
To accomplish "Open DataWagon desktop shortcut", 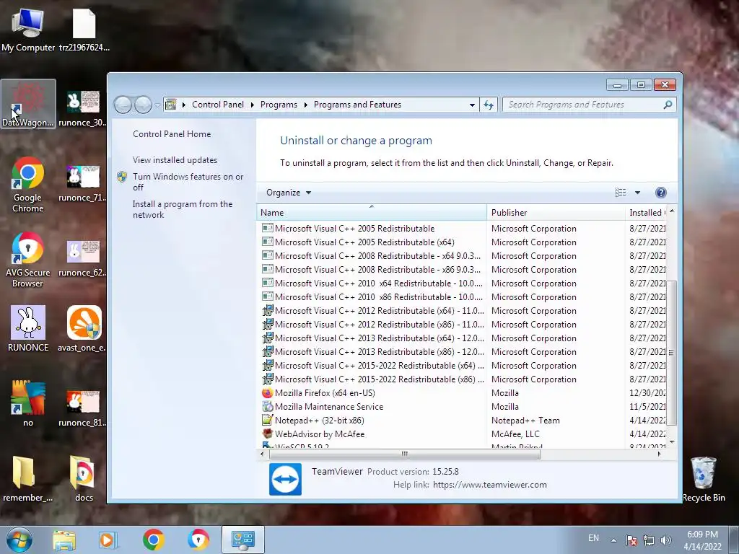I will coord(28,104).
